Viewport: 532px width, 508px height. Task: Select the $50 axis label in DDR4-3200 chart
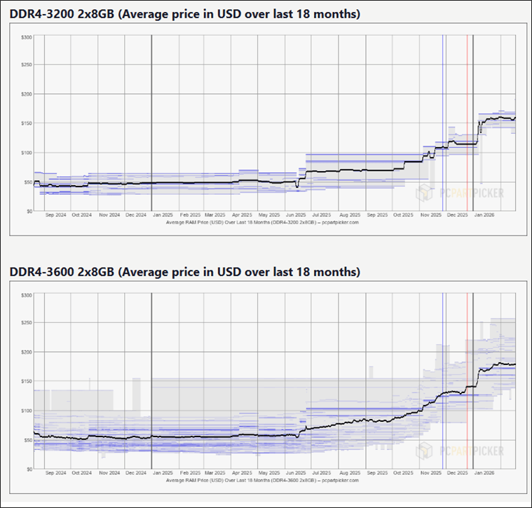click(28, 182)
